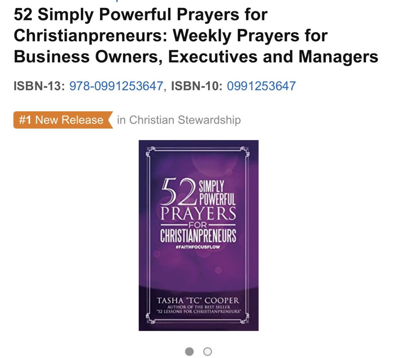397x358 pixels.
Task: Click Tasha TC Cooper author name on cover
Action: click(x=198, y=300)
